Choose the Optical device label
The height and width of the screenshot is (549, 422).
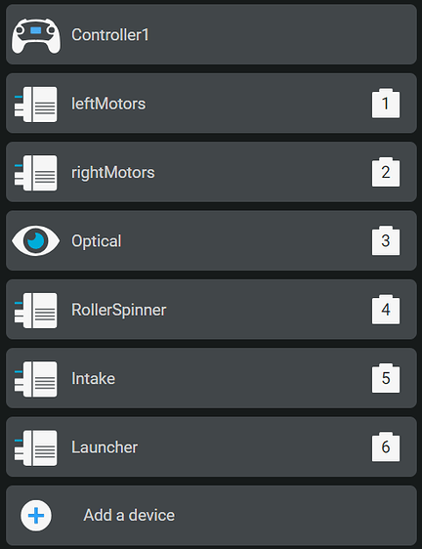click(97, 241)
